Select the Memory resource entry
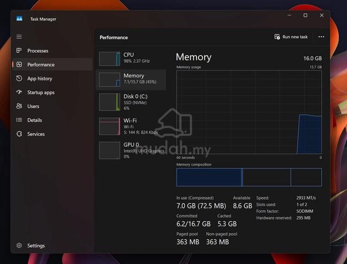The image size is (347, 264). click(131, 80)
